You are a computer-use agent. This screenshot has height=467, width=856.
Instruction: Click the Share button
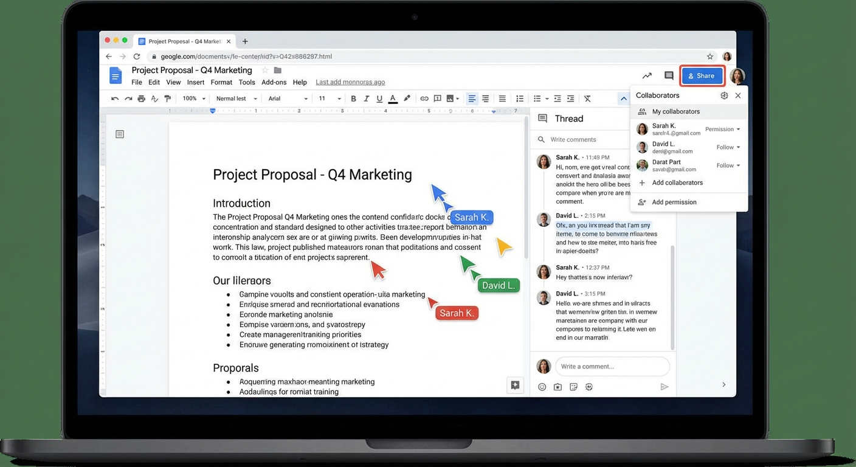[x=702, y=75]
